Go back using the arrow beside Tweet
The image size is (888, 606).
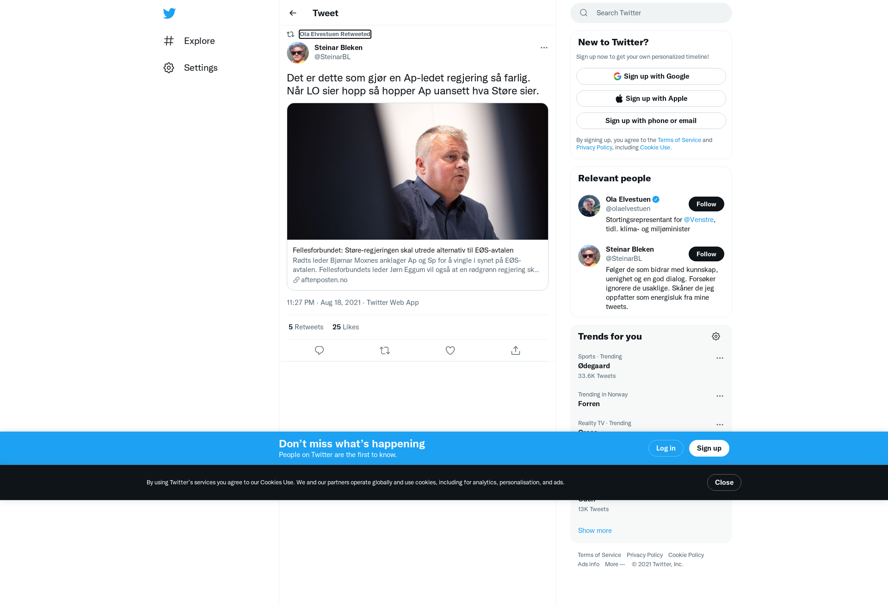(293, 13)
